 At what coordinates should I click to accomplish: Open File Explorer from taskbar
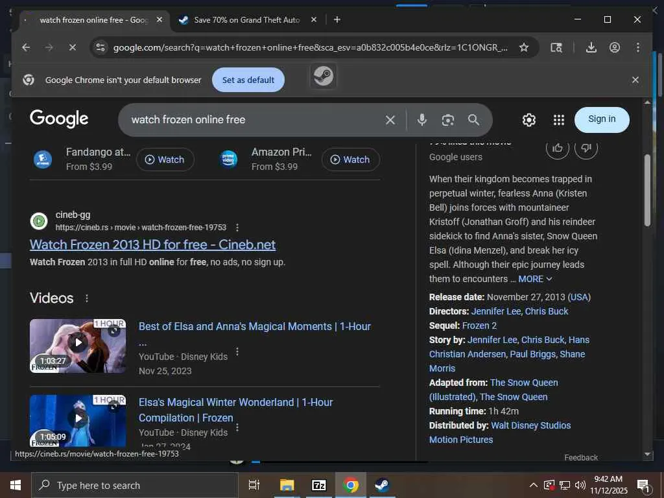point(287,485)
